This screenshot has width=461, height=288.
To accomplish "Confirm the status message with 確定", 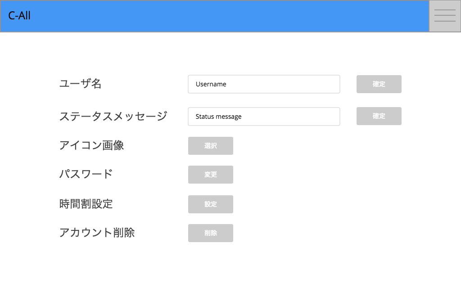I will (x=379, y=116).
